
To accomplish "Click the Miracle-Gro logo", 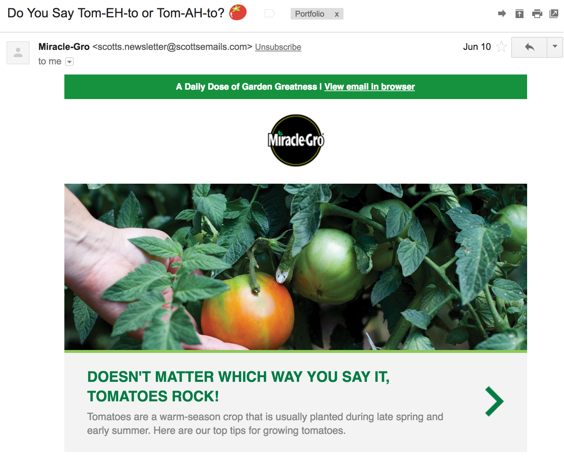I will tap(296, 140).
